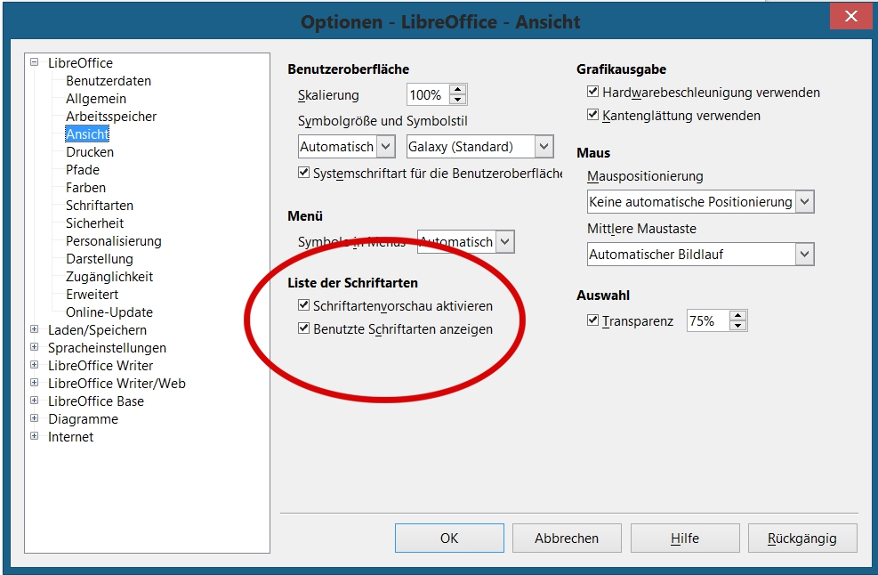Open Hilfe for this dialog
The height and width of the screenshot is (575, 878).
click(x=685, y=538)
